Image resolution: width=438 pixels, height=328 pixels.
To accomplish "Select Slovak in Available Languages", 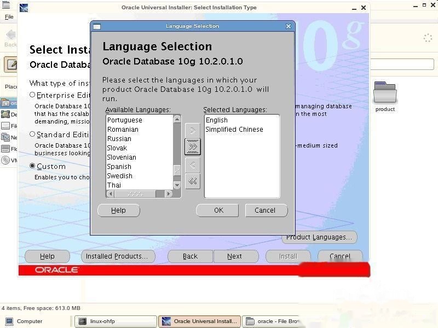I will [x=140, y=148].
